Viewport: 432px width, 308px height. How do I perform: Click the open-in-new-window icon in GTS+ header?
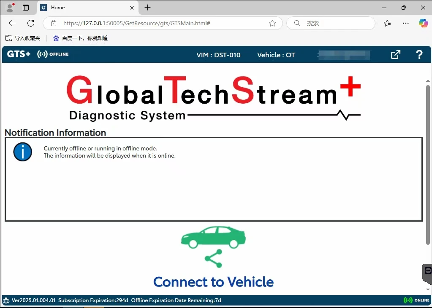[x=395, y=55]
